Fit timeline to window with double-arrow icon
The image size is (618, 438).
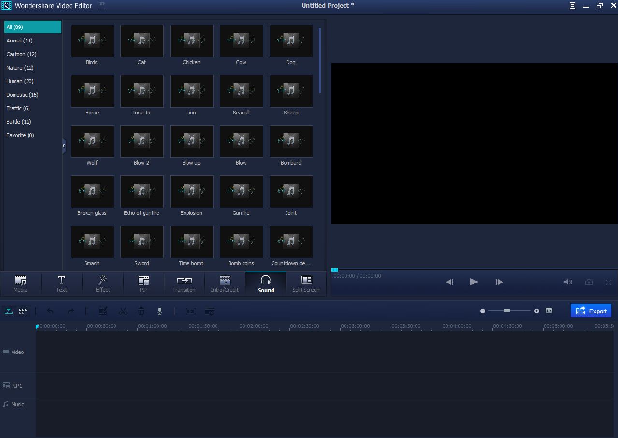[548, 311]
